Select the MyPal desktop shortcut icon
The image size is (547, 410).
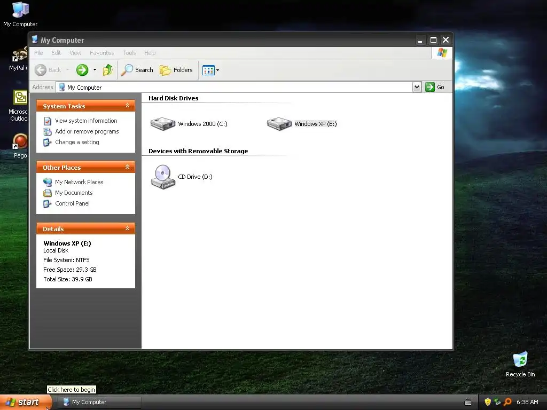click(x=19, y=59)
